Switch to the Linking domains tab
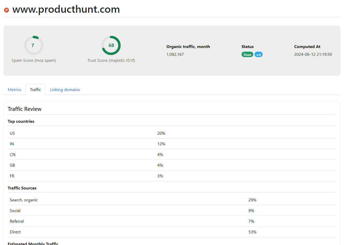 65,90
